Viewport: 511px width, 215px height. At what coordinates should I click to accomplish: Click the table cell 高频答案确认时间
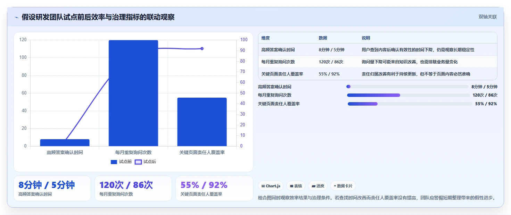pos(278,50)
